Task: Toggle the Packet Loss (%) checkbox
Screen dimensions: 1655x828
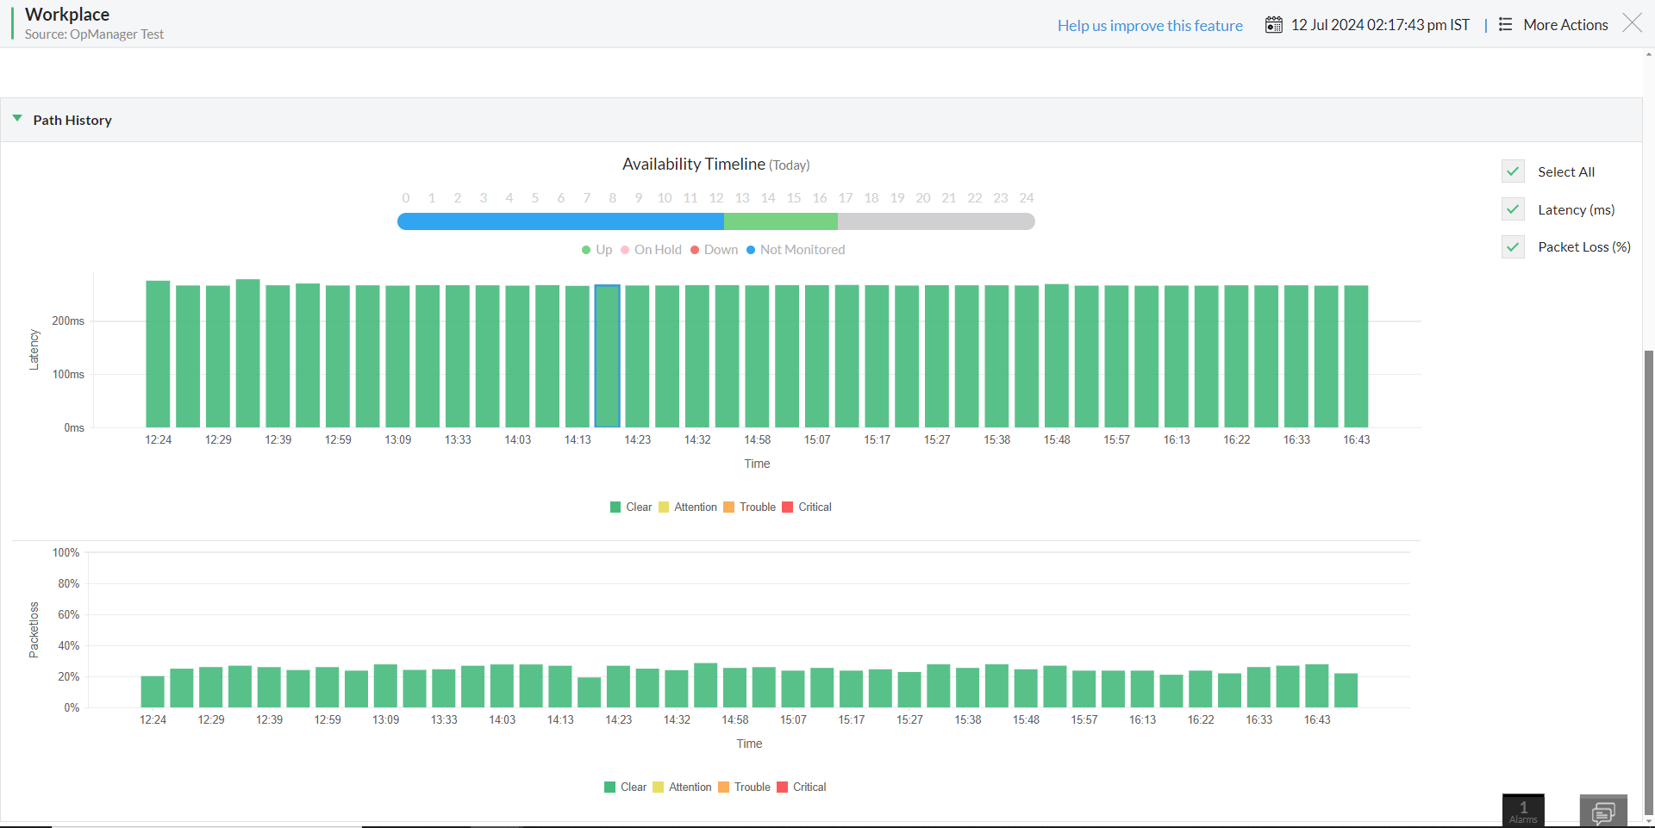Action: click(1513, 246)
